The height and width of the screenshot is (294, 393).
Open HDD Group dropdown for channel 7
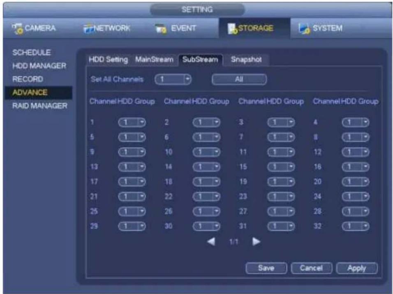281,137
